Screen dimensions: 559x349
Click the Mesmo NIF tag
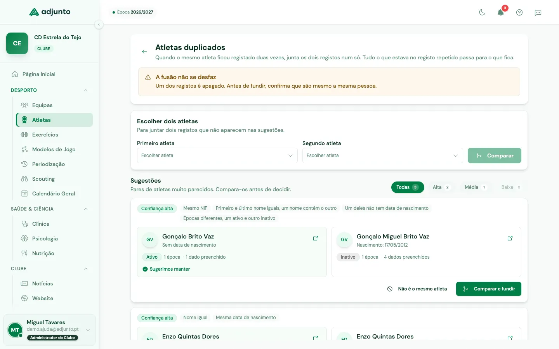tap(195, 208)
